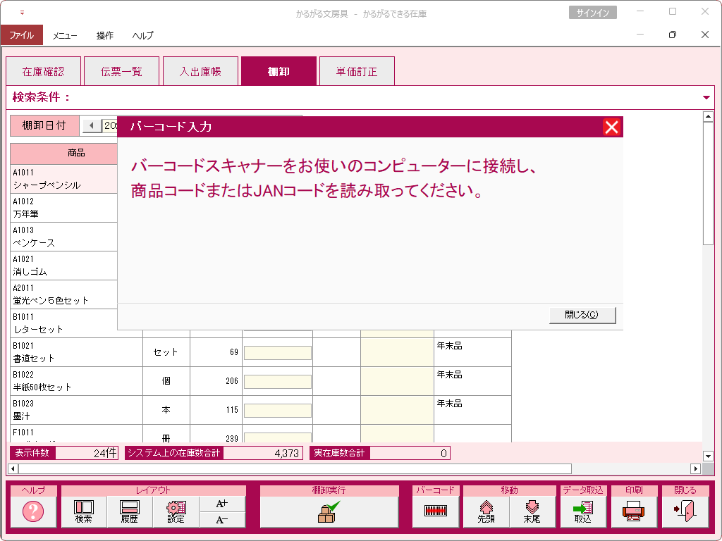Expand the search conditions (検索条件) arrow

click(706, 97)
